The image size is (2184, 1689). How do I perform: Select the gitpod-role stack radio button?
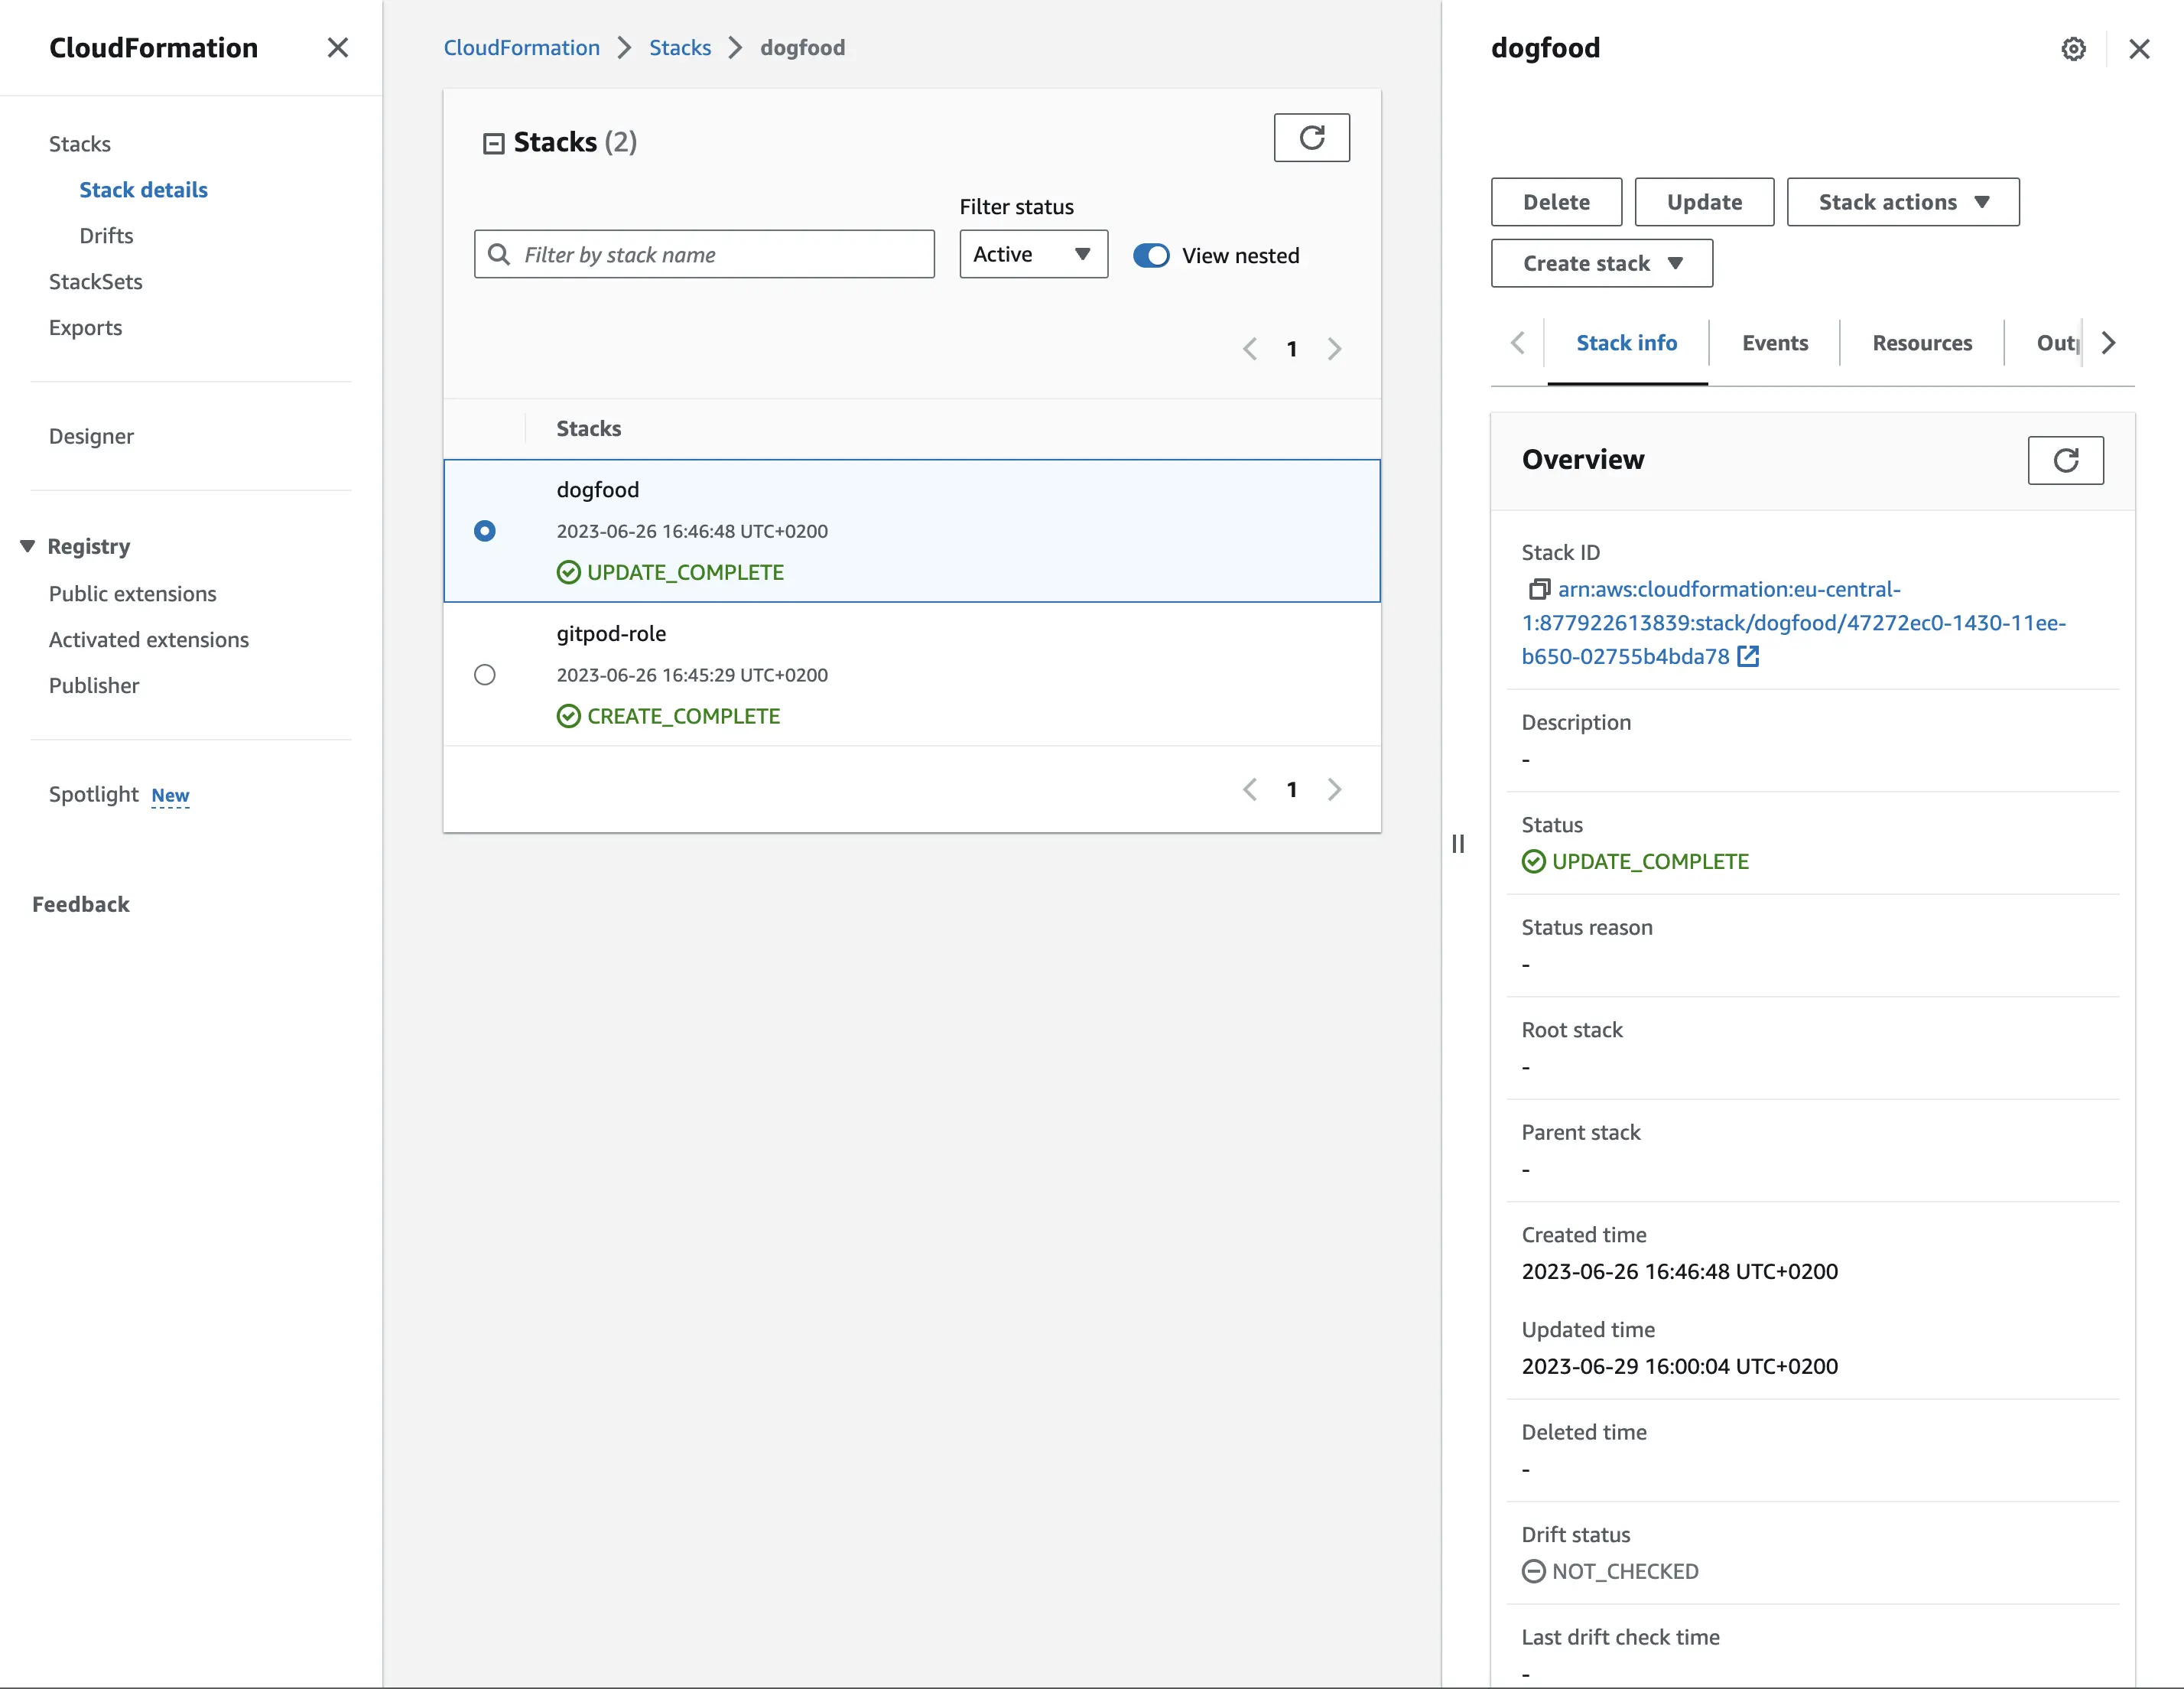tap(484, 674)
